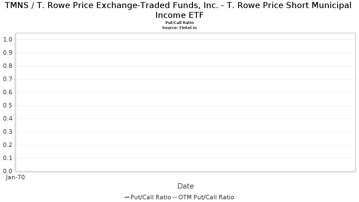Click the 0.6 y-axis tick label
The width and height of the screenshot is (359, 202).
pyautogui.click(x=7, y=92)
